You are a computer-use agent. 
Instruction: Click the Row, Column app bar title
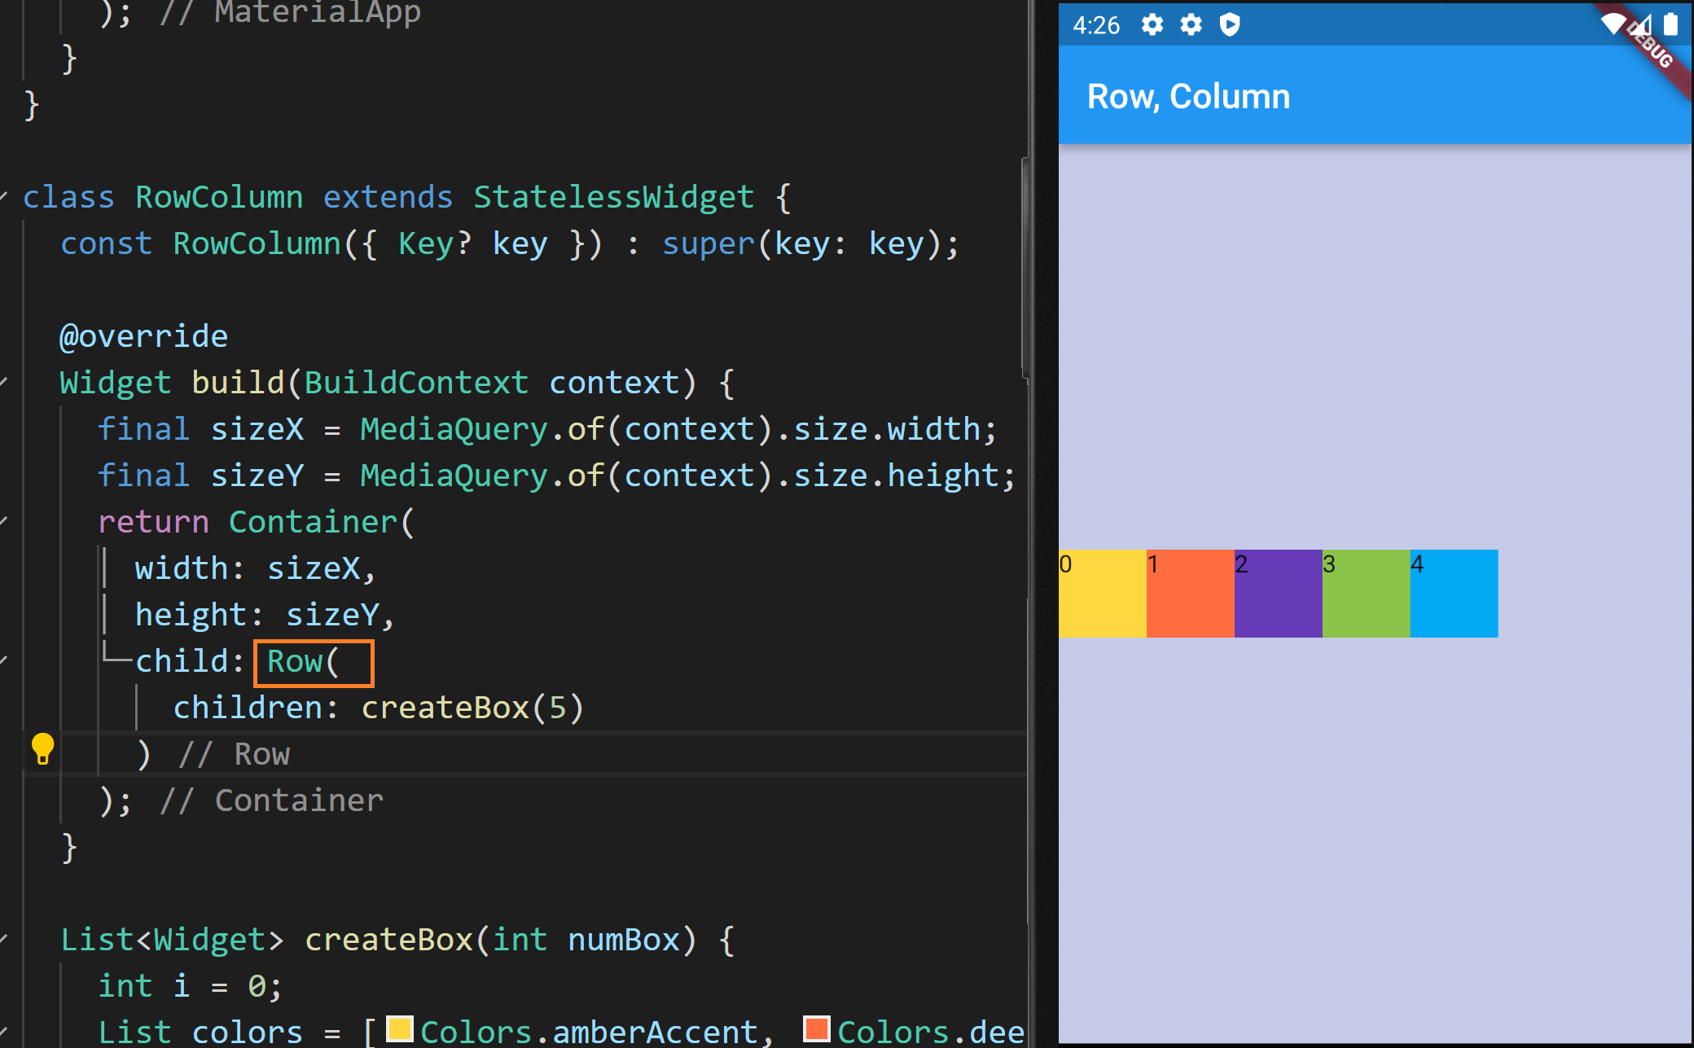(1188, 97)
